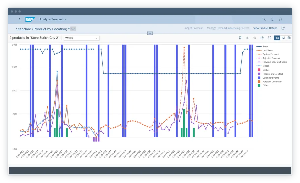This screenshot has height=183, width=300.
Task: Click Adjust Forecast
Action: (194, 28)
